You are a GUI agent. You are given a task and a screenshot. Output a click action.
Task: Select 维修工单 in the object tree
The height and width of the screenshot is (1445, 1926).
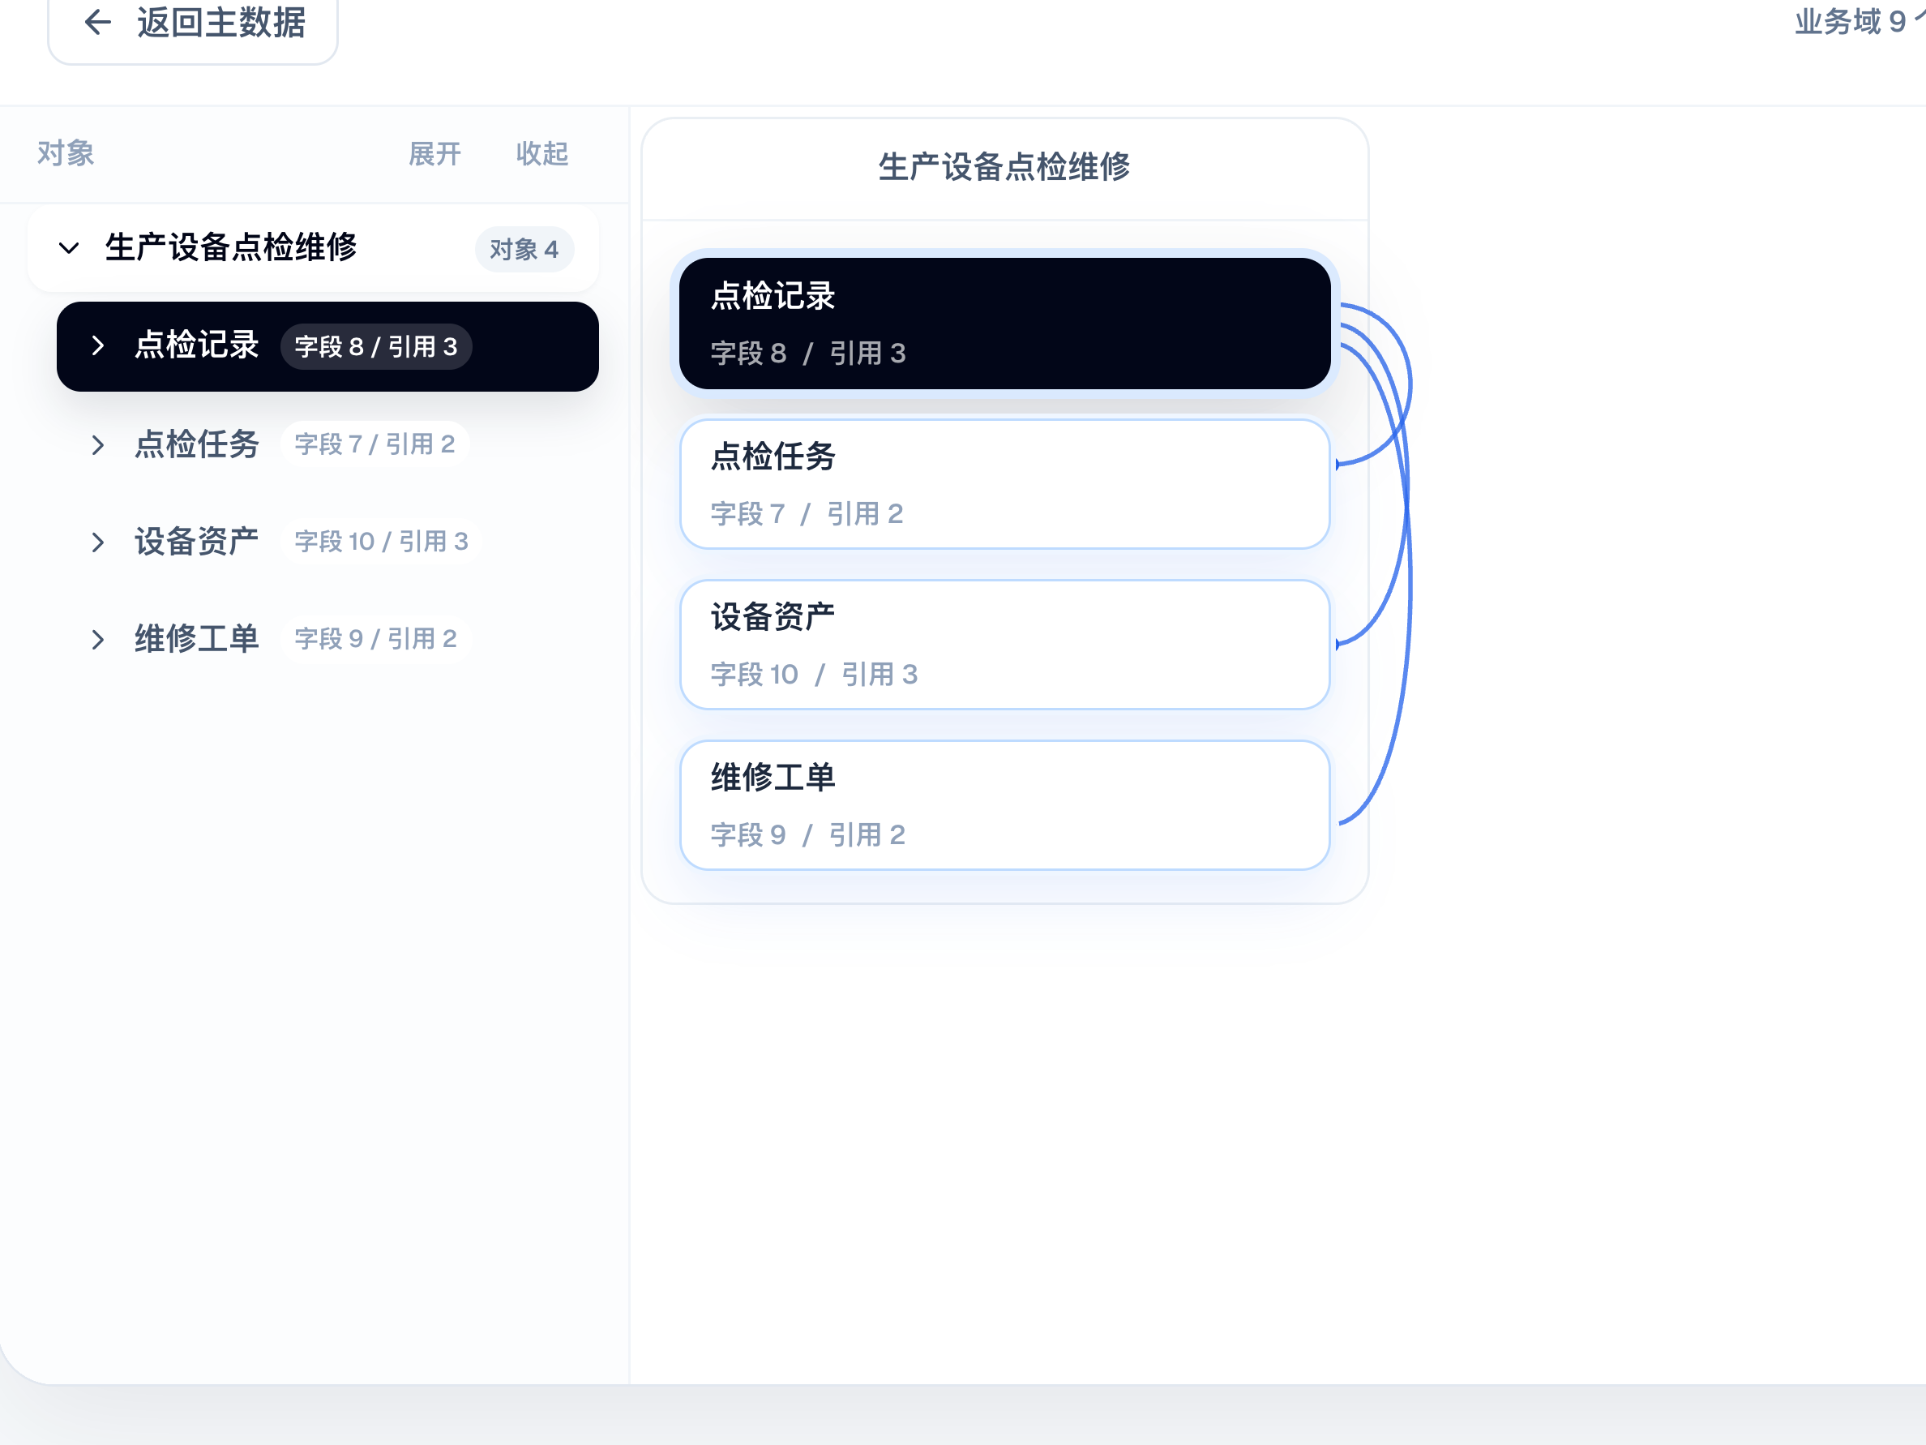click(327, 639)
